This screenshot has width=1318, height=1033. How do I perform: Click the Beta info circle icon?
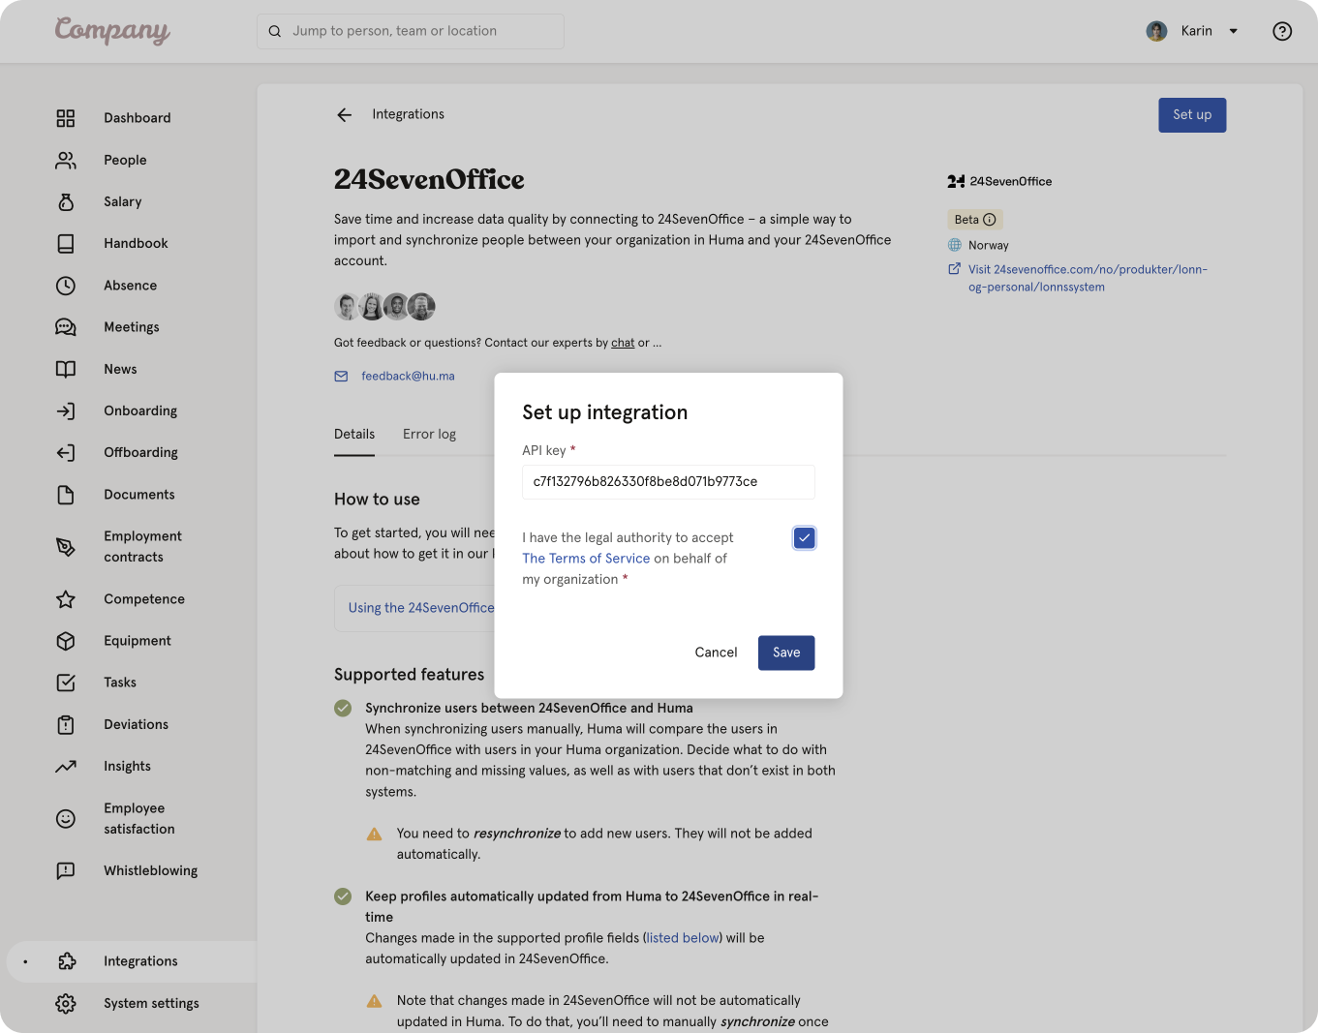point(990,220)
